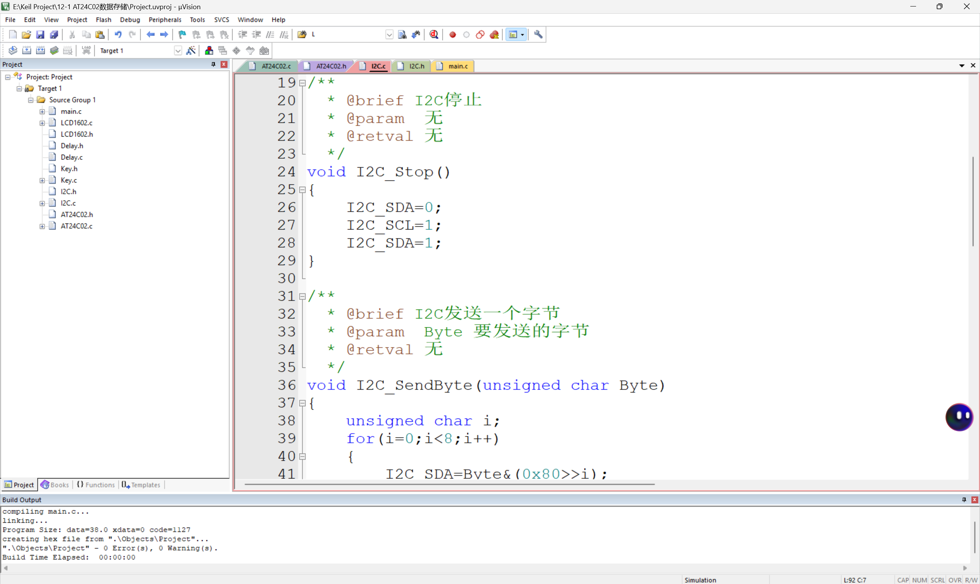The width and height of the screenshot is (980, 584).
Task: Toggle breakpoint with the red circle icon
Action: [x=452, y=35]
